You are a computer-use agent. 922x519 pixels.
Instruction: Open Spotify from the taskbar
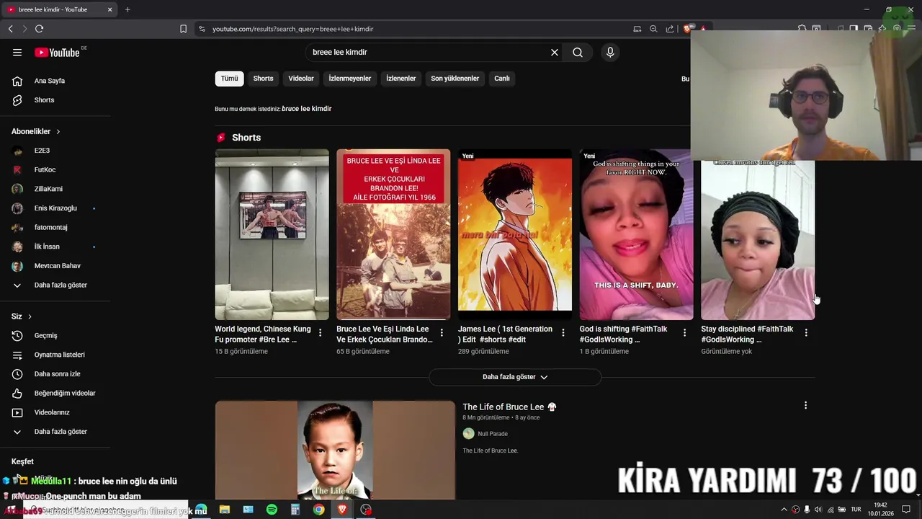pos(272,510)
